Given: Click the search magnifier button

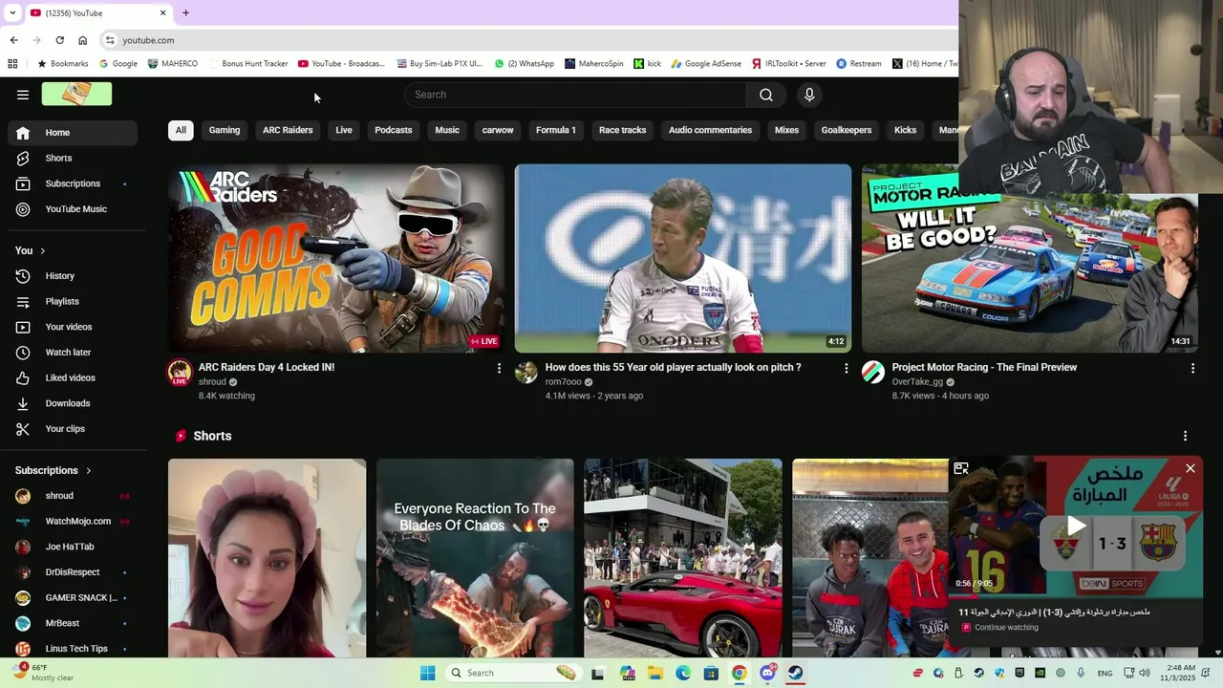Looking at the screenshot, I should coord(765,95).
